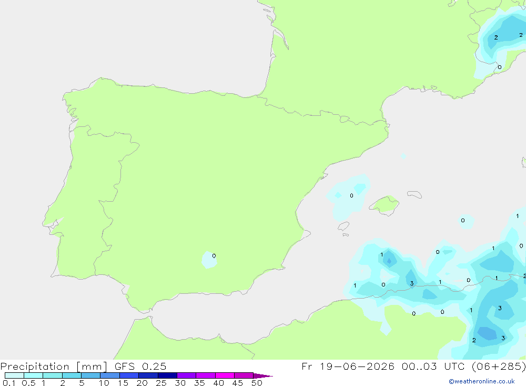
Task: Click the '15' legend scale label
Action: [x=123, y=383]
